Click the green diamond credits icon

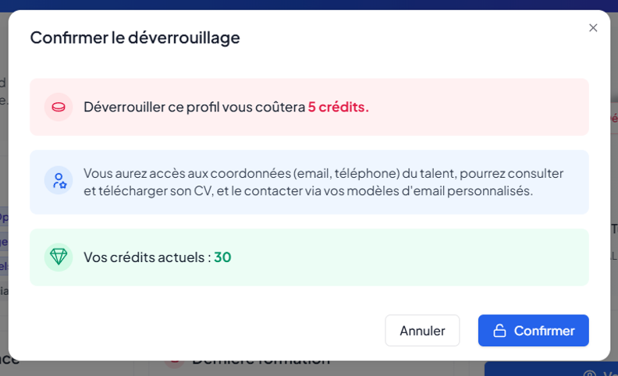[x=59, y=257]
